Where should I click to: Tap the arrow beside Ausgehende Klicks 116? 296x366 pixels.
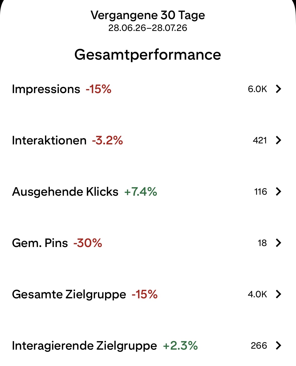pos(278,192)
